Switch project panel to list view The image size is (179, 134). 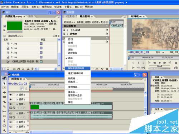click(4, 69)
